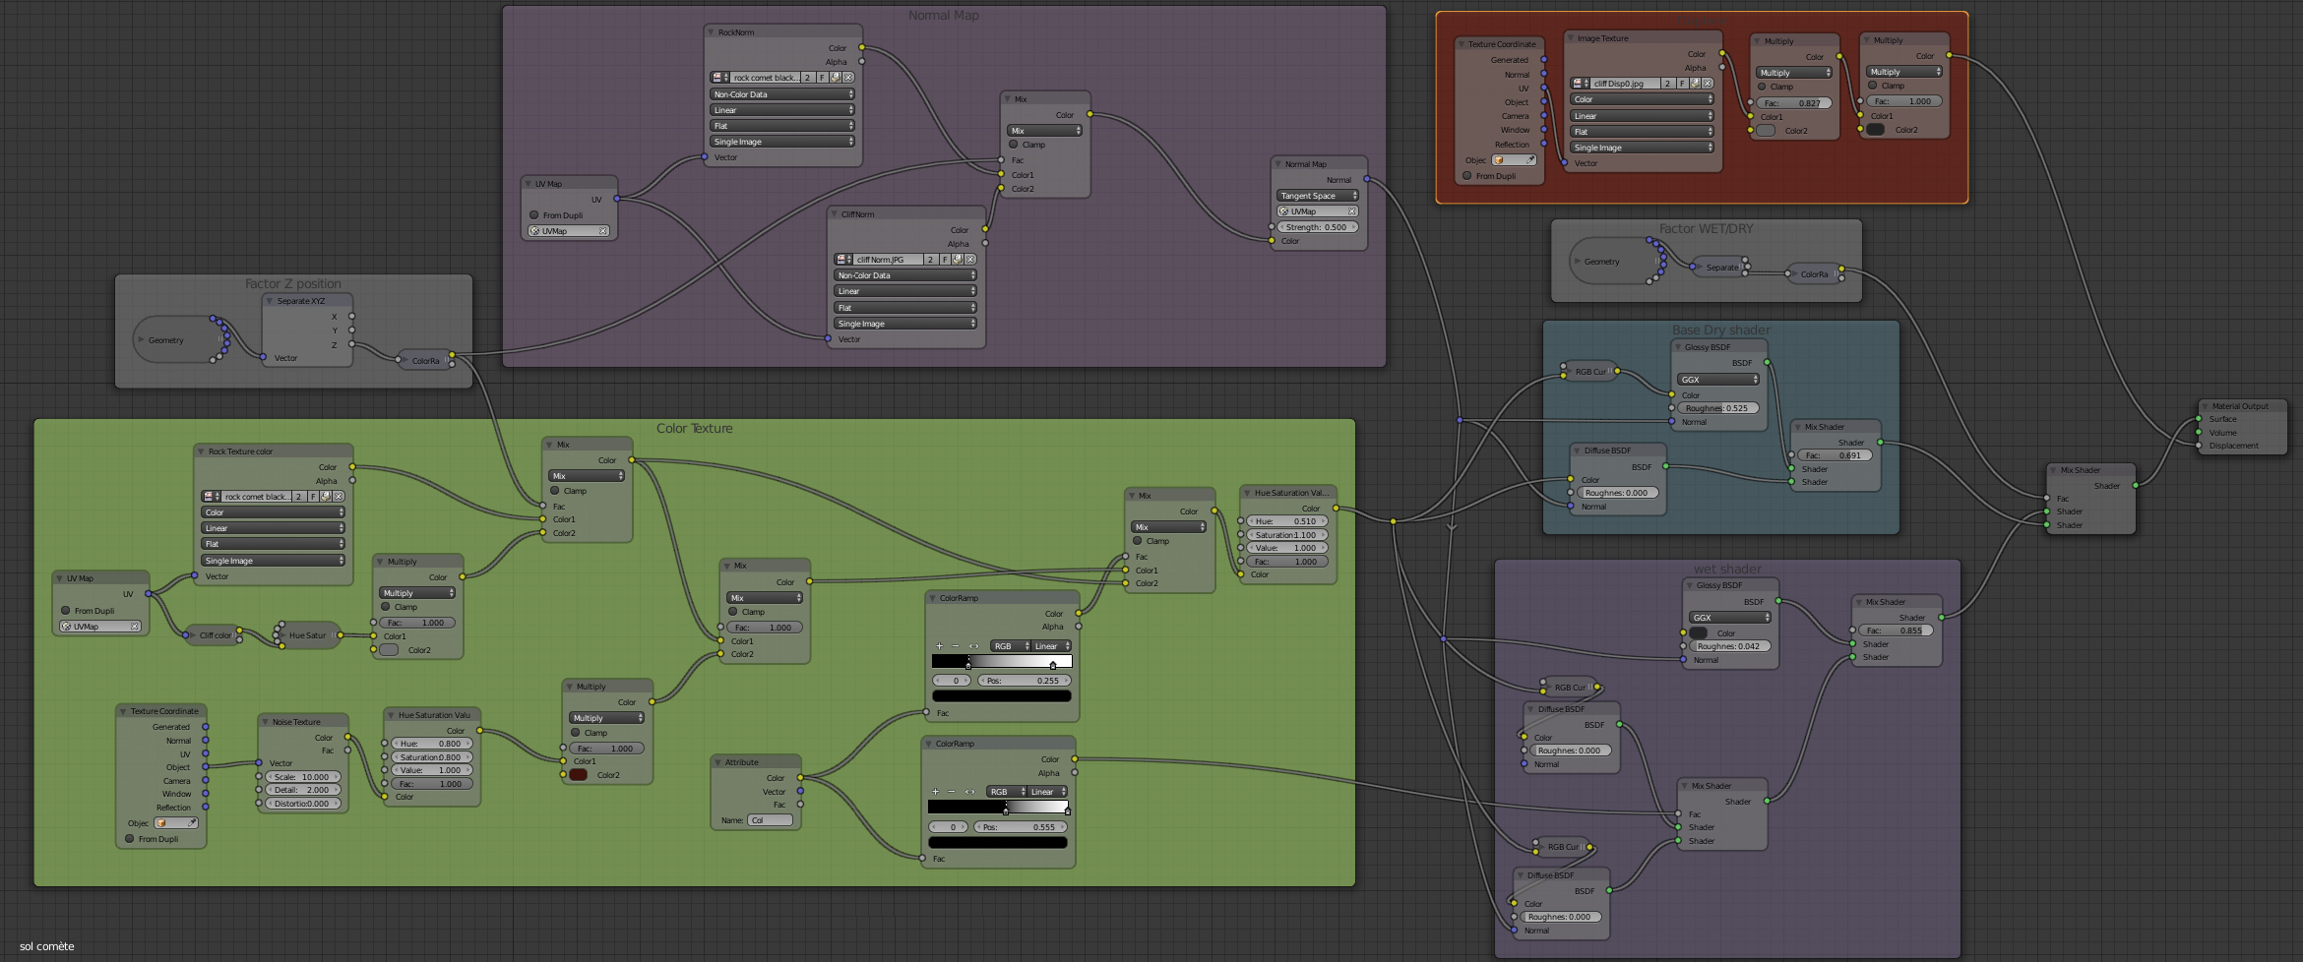Open Linear interpolation dropdown of Pos 0.255 ColorRamp
2303x962 pixels.
click(x=1052, y=646)
